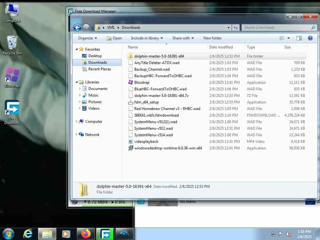Open Include in library menu
320x240 pixels.
pyautogui.click(x=147, y=38)
